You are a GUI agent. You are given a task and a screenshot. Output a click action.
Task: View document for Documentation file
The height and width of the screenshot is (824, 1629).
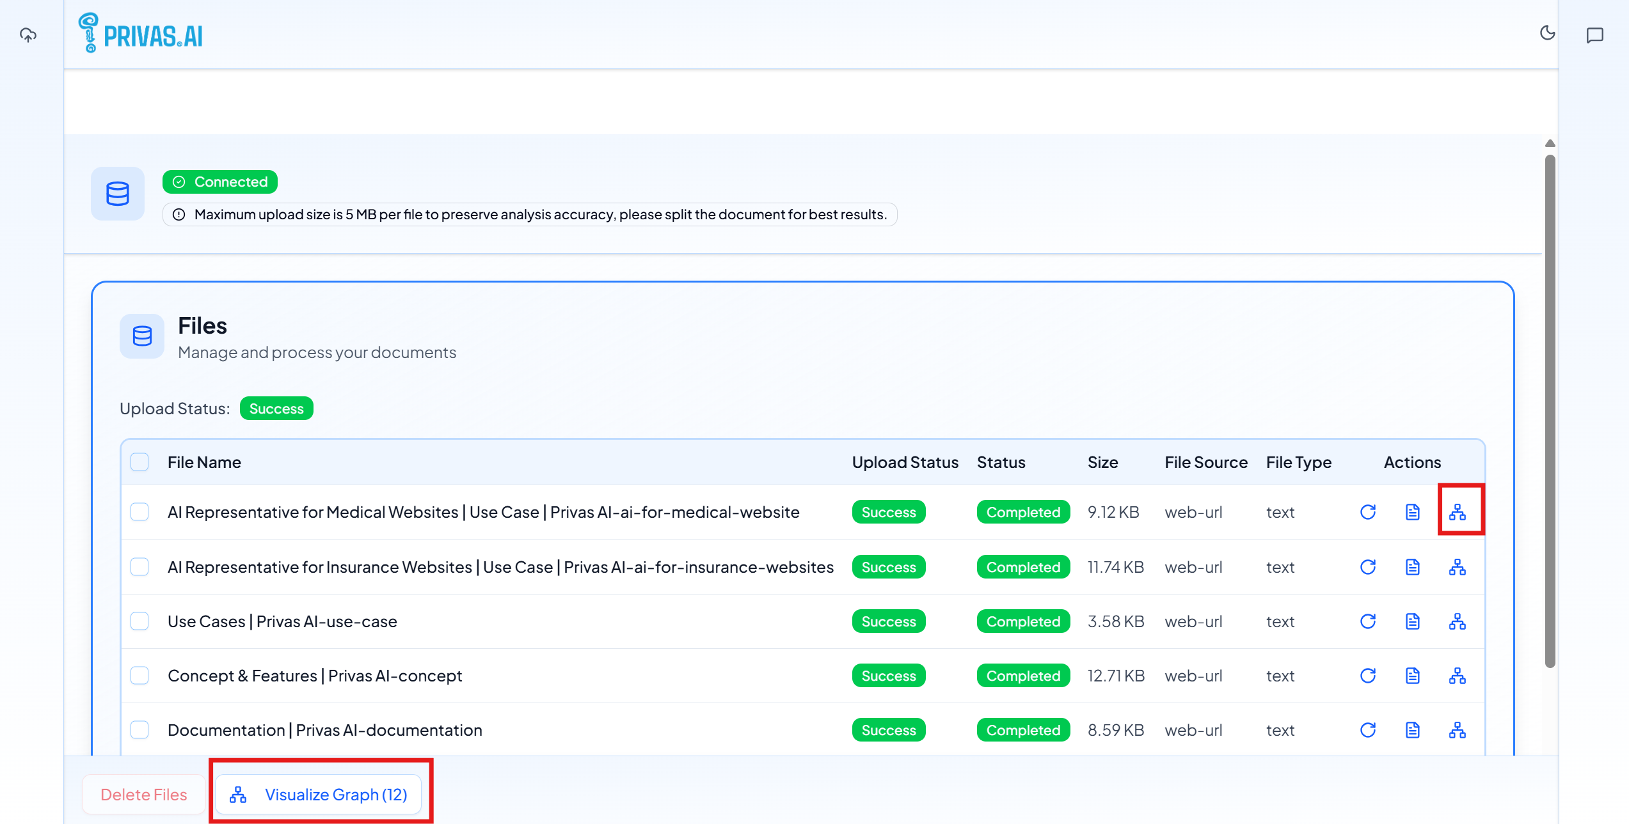coord(1413,730)
